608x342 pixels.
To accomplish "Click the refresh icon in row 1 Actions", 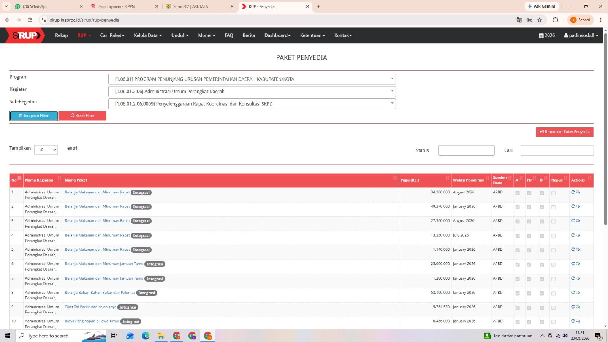I will tap(573, 192).
